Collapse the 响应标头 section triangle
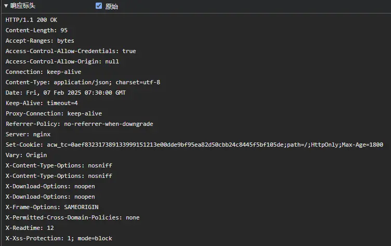 coord(6,6)
